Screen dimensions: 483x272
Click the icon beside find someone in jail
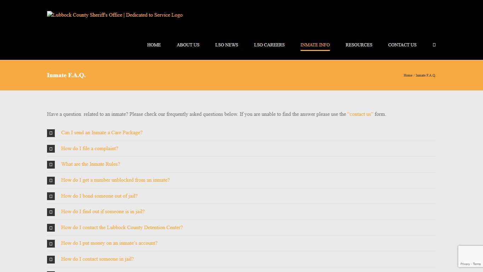51,212
